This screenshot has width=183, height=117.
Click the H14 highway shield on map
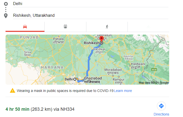tap(154, 70)
